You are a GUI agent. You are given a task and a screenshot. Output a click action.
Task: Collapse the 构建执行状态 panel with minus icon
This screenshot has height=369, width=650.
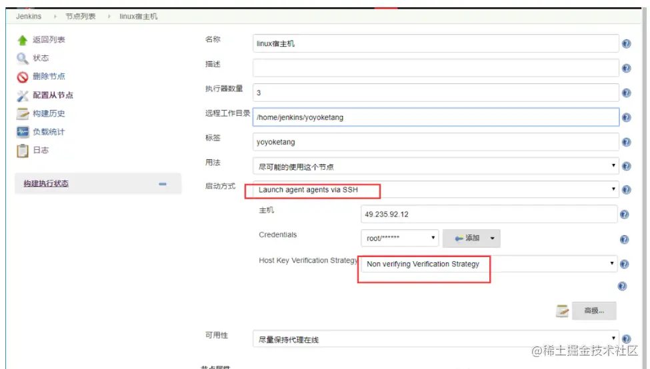click(x=163, y=184)
